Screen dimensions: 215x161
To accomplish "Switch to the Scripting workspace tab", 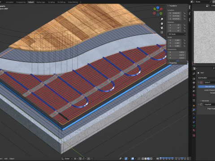I will [x=52, y=2].
